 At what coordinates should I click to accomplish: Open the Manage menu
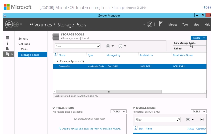(173, 25)
